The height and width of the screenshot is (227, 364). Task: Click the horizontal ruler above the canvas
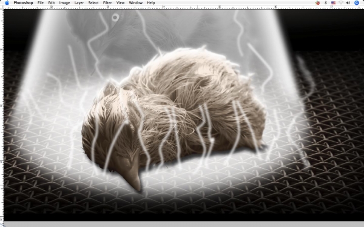(184, 7)
